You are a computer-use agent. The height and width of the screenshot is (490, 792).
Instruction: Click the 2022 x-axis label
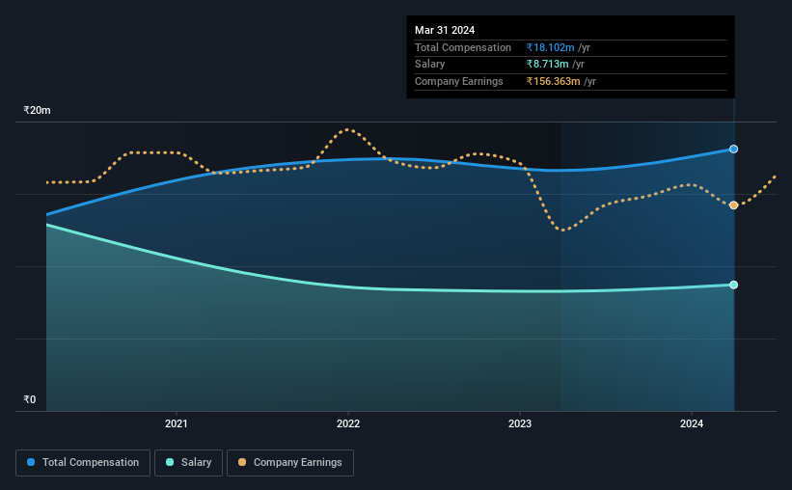[348, 423]
